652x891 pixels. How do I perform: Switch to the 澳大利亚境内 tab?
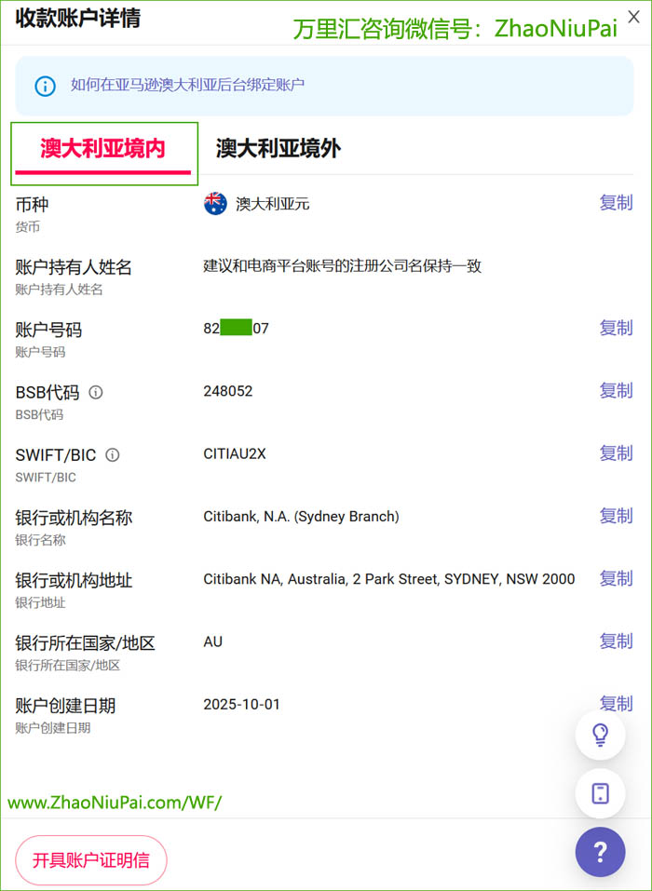[102, 149]
